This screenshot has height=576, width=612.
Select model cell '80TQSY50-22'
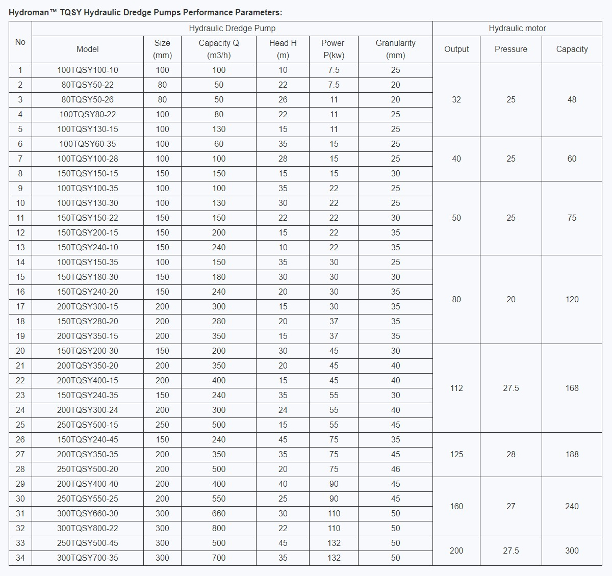pos(88,85)
